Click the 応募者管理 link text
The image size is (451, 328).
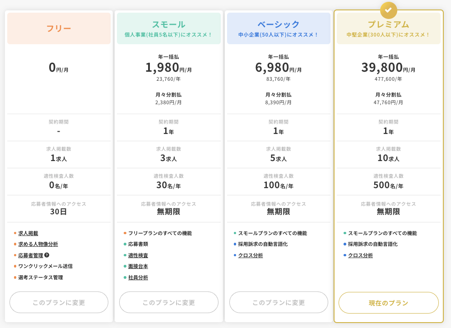coord(30,255)
